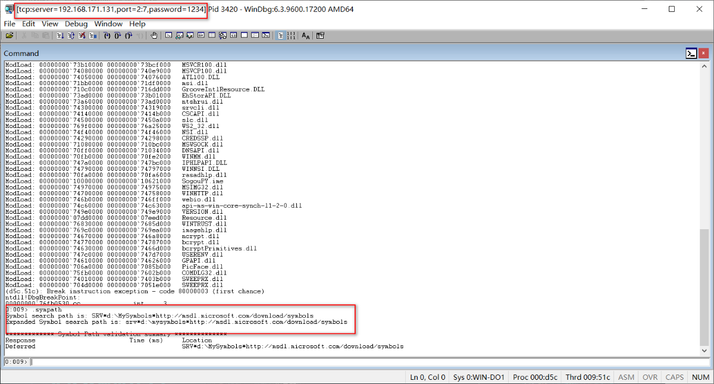
Task: Click the '.sympath' command line text
Action: (x=47, y=310)
